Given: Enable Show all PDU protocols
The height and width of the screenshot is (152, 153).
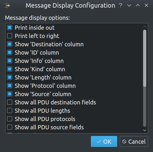Looking at the screenshot, I should (10, 119).
